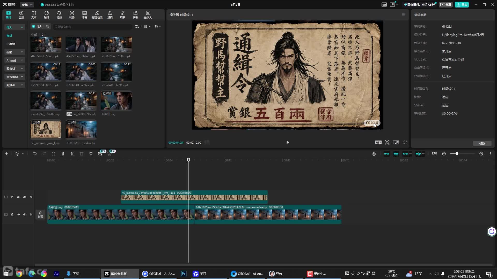The image size is (497, 279).
Task: Click the marker shield icon in timeline toolbar
Action: (91, 154)
